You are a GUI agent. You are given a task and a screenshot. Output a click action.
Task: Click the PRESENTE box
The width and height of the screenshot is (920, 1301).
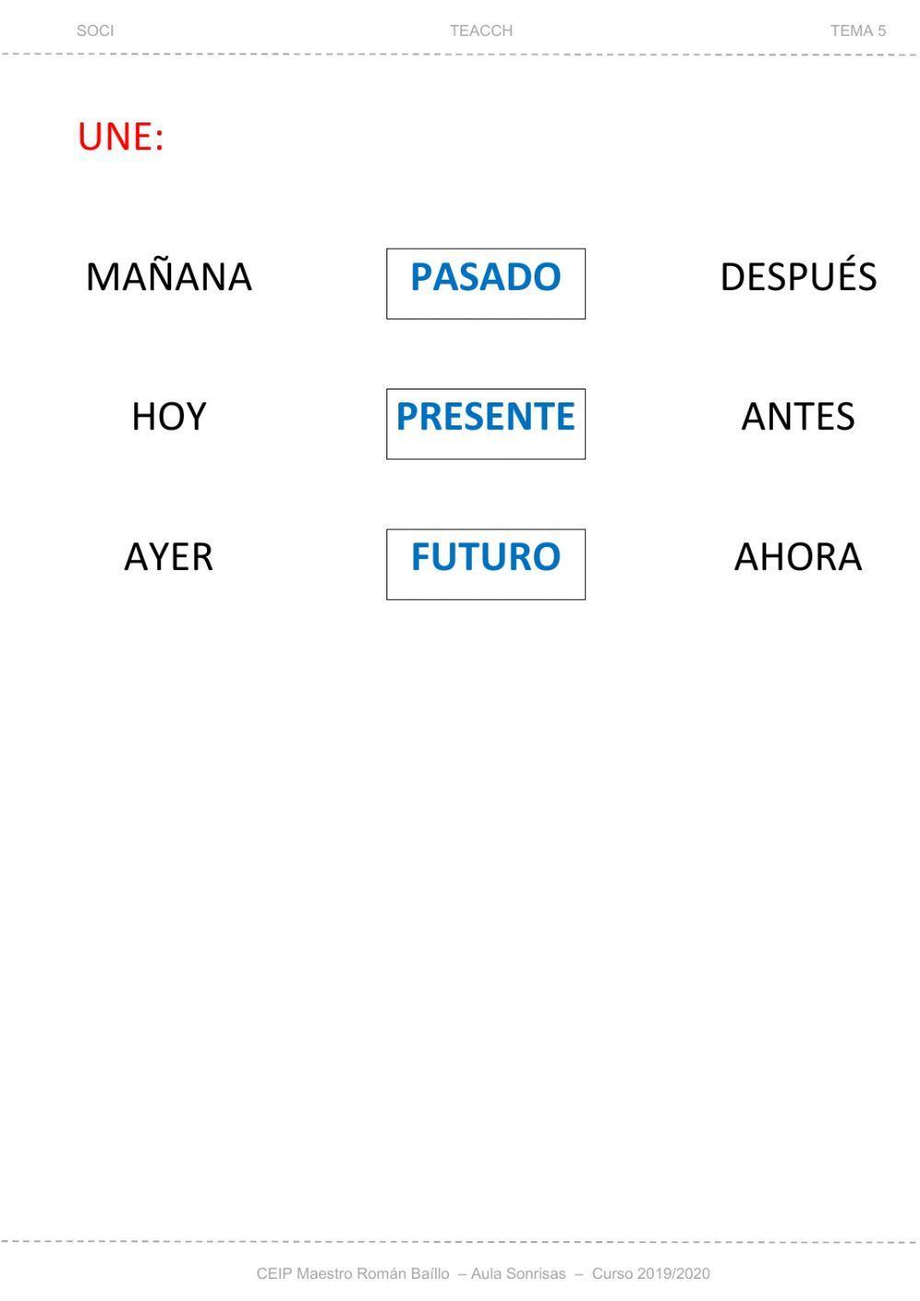point(486,424)
